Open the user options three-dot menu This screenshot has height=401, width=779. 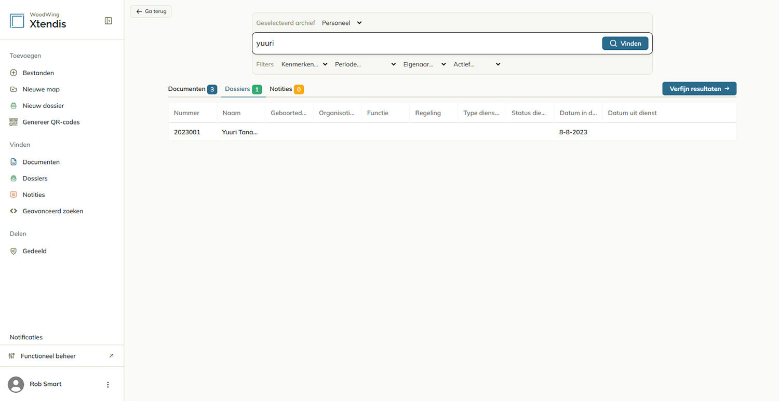108,384
